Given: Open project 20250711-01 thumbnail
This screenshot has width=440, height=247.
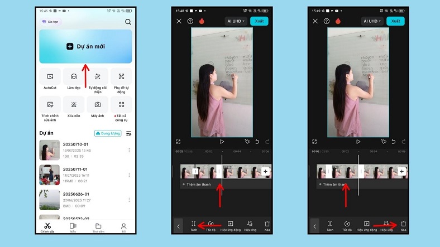Looking at the screenshot, I should pos(49,175).
